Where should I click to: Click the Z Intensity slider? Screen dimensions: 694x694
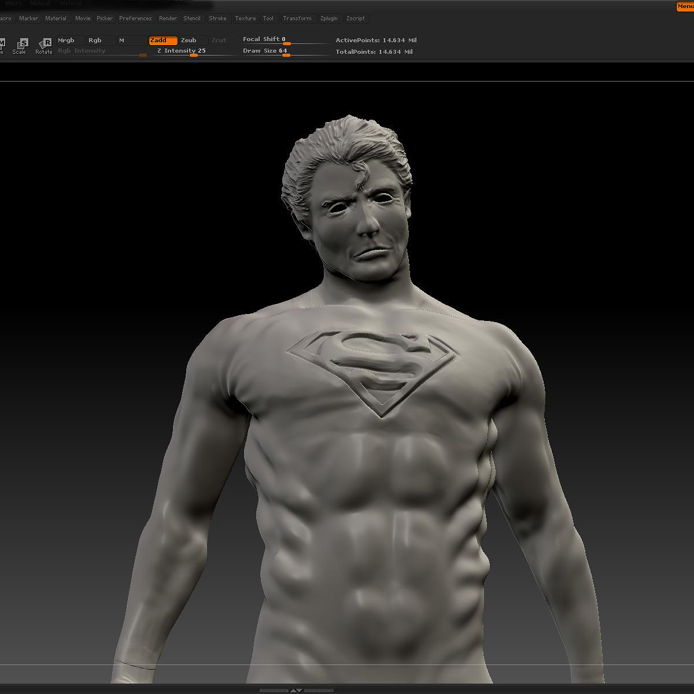pos(195,51)
